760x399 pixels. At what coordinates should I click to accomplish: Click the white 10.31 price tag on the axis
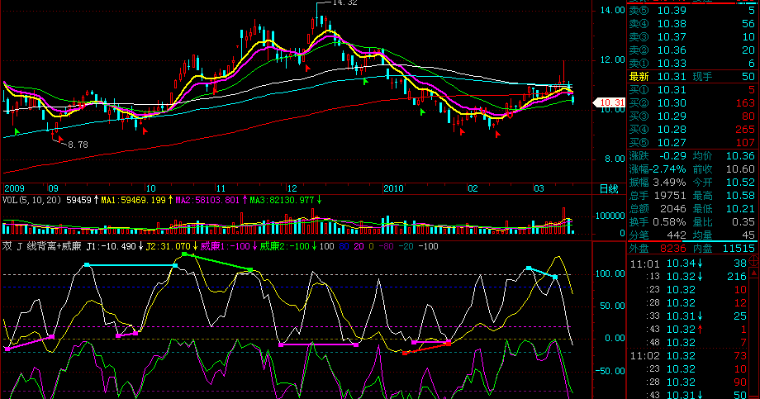610,102
